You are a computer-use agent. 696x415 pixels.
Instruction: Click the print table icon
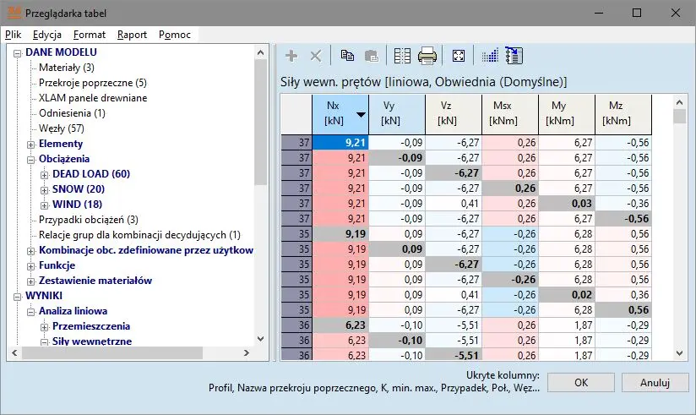pos(427,56)
